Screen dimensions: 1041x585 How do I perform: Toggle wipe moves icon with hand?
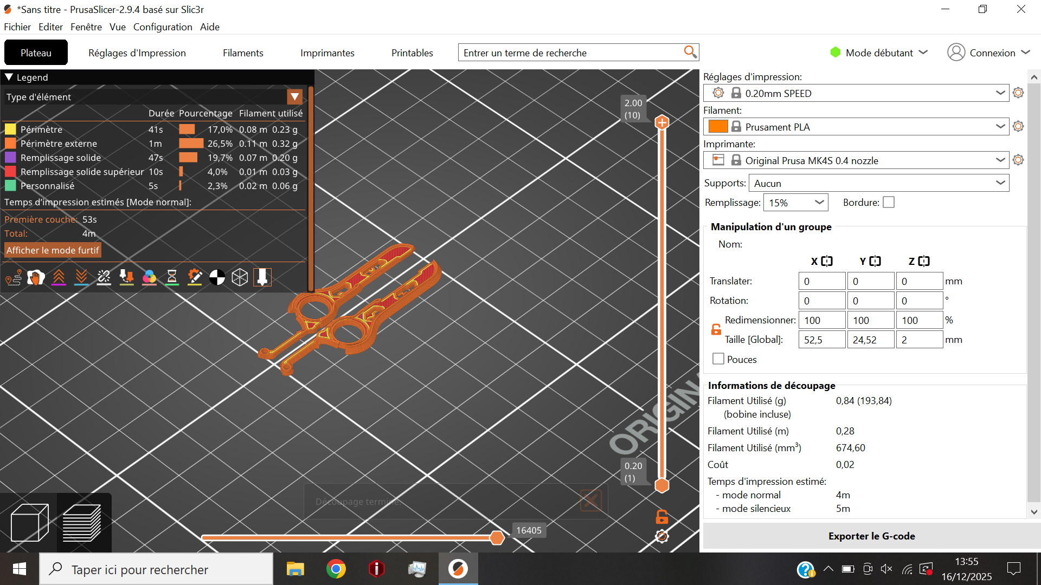(x=36, y=278)
